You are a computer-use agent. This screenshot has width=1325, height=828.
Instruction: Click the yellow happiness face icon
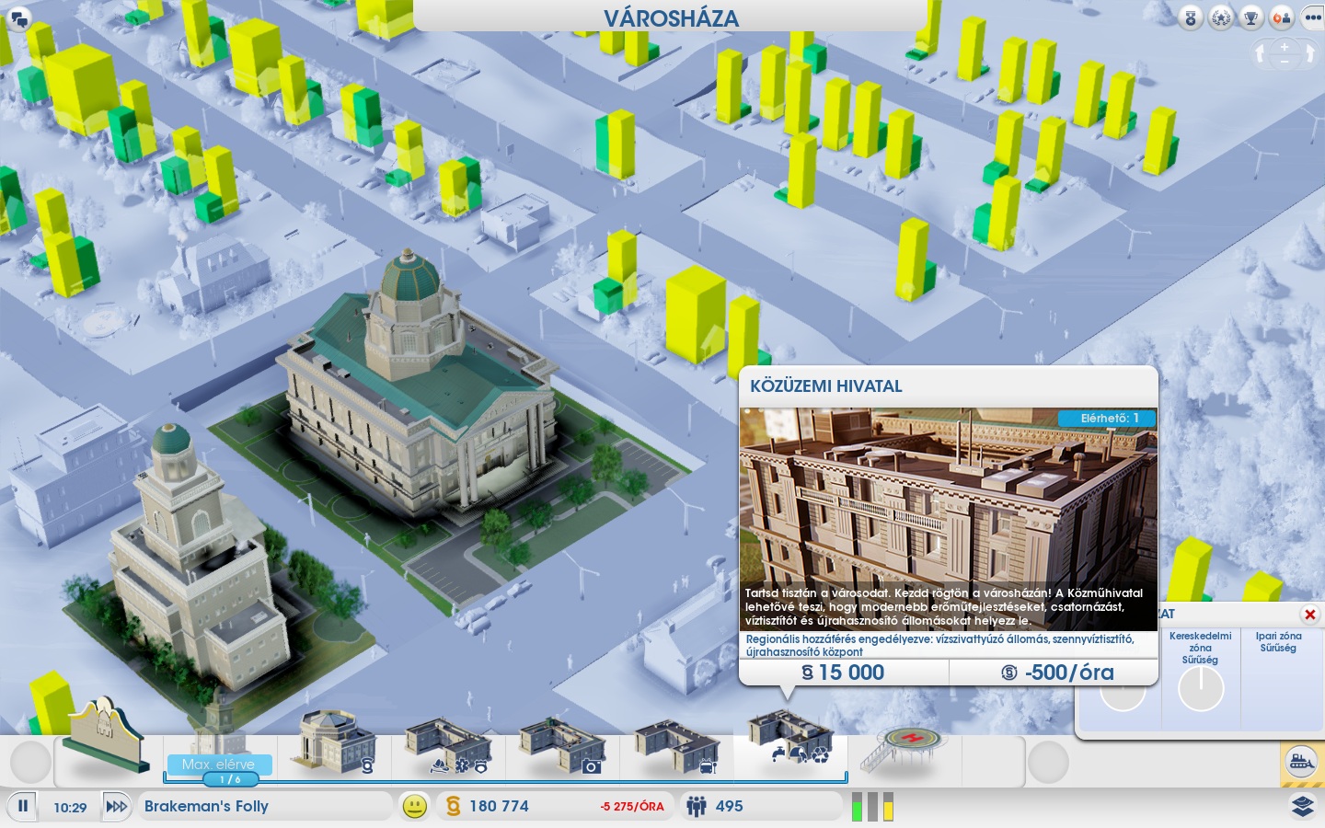point(415,807)
